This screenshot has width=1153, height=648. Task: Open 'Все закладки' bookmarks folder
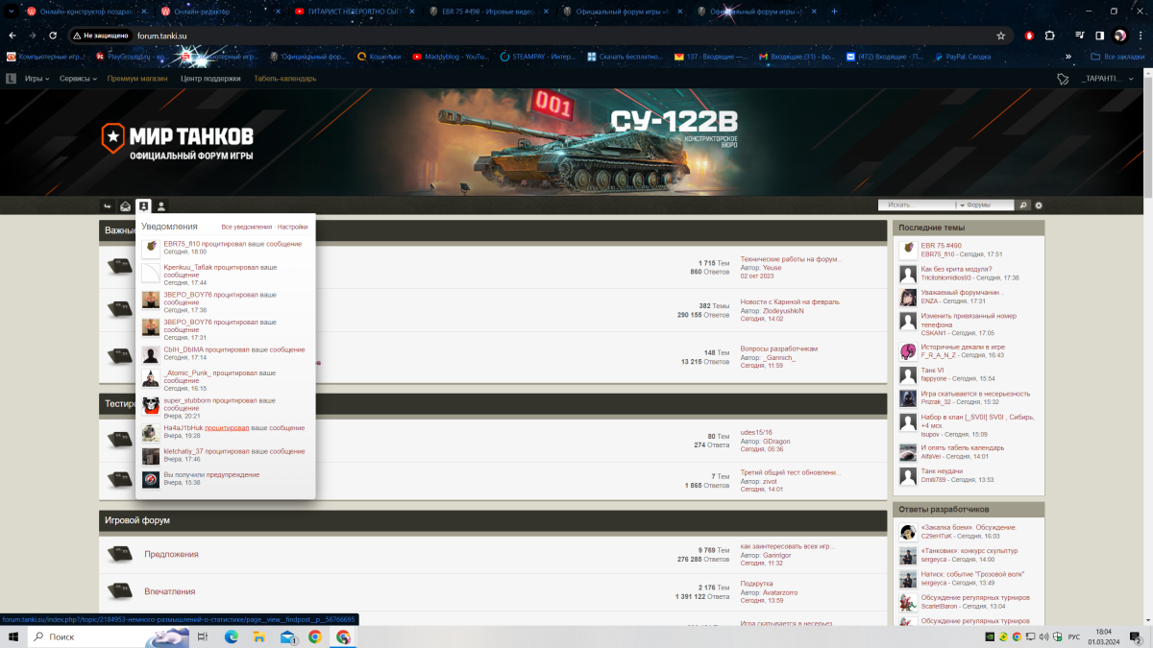pos(1118,57)
